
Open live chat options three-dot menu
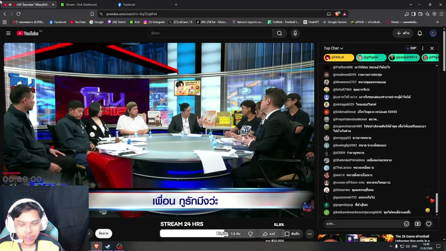tap(423, 48)
